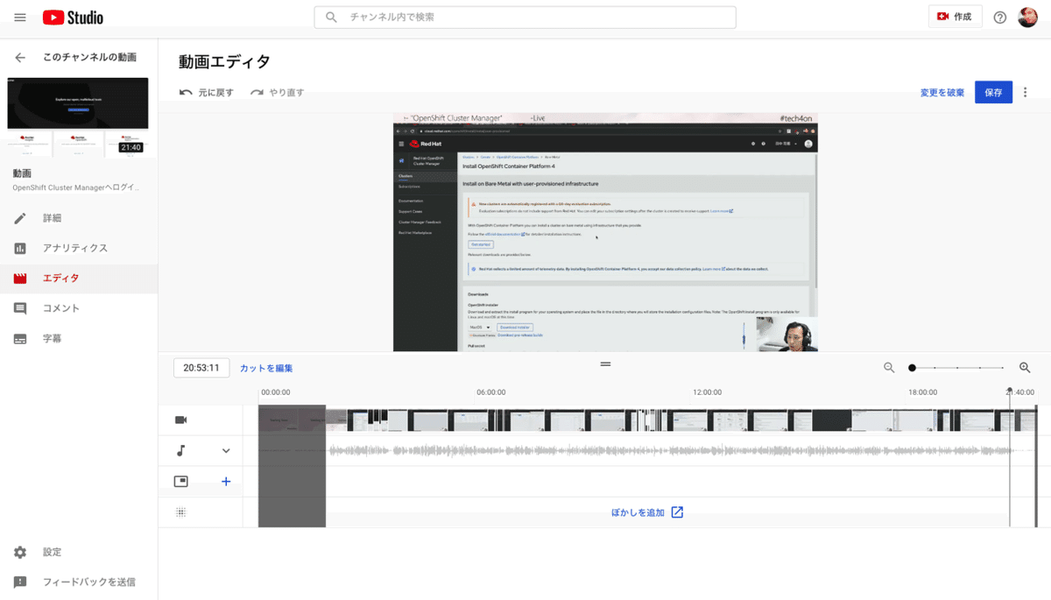Click the blue 保存 button
1051x600 pixels.
pyautogui.click(x=993, y=92)
